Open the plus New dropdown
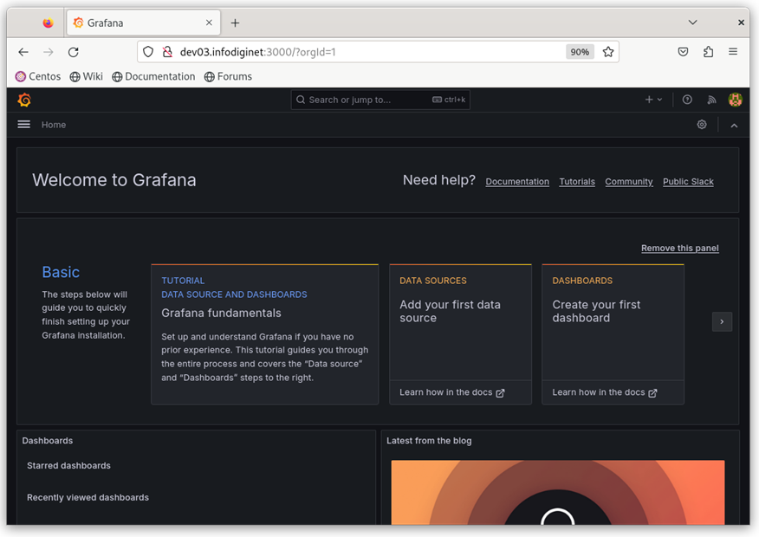 653,100
